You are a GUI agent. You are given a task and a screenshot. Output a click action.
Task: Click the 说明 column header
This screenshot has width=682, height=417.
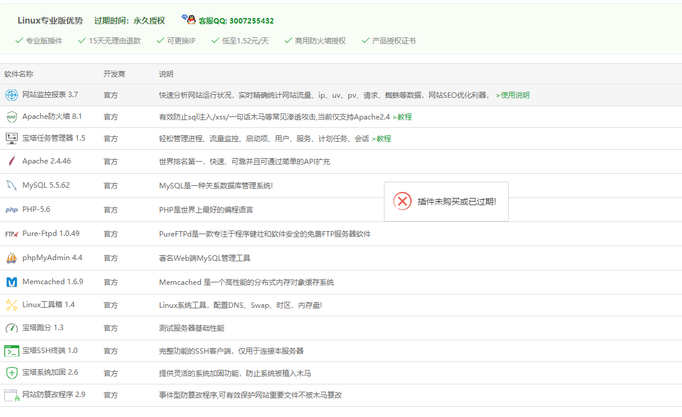pos(166,74)
